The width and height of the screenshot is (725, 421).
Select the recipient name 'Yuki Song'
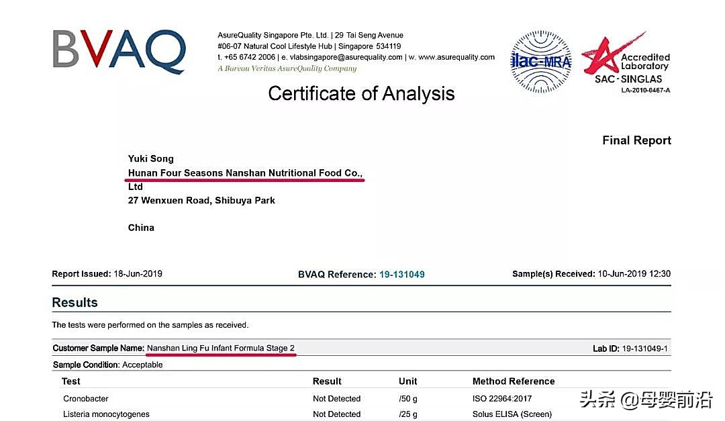tap(151, 158)
